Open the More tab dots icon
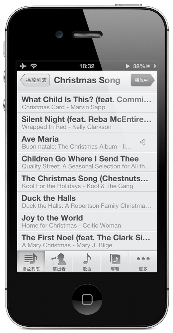The image size is (173, 333). click(143, 259)
